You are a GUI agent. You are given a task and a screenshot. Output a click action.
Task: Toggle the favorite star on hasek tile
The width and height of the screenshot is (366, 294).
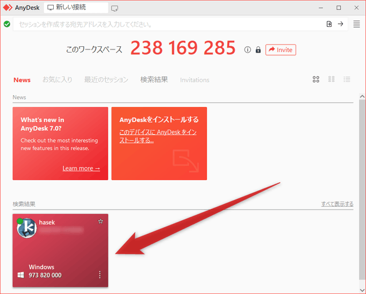coord(100,221)
